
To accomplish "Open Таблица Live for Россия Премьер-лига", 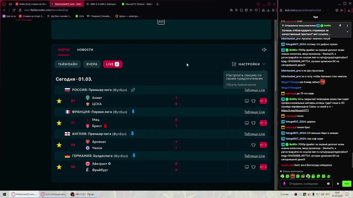I will tap(254, 90).
